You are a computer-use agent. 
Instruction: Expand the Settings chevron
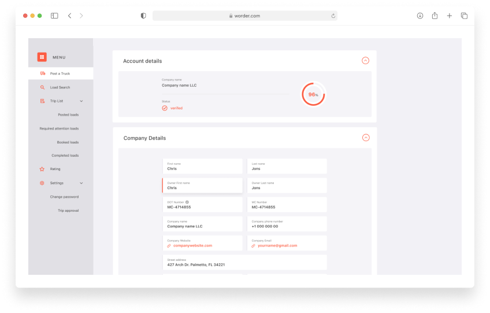pyautogui.click(x=81, y=183)
